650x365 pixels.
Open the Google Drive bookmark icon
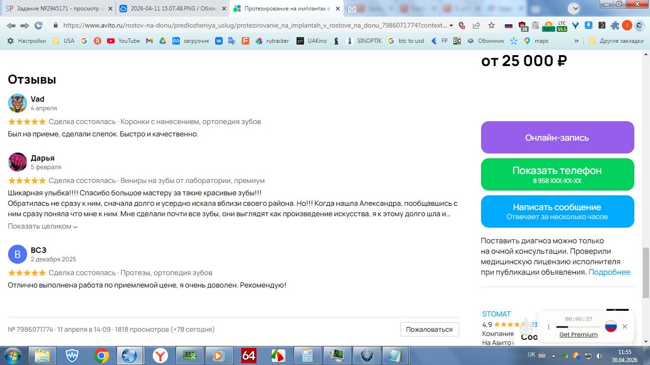pyautogui.click(x=162, y=41)
